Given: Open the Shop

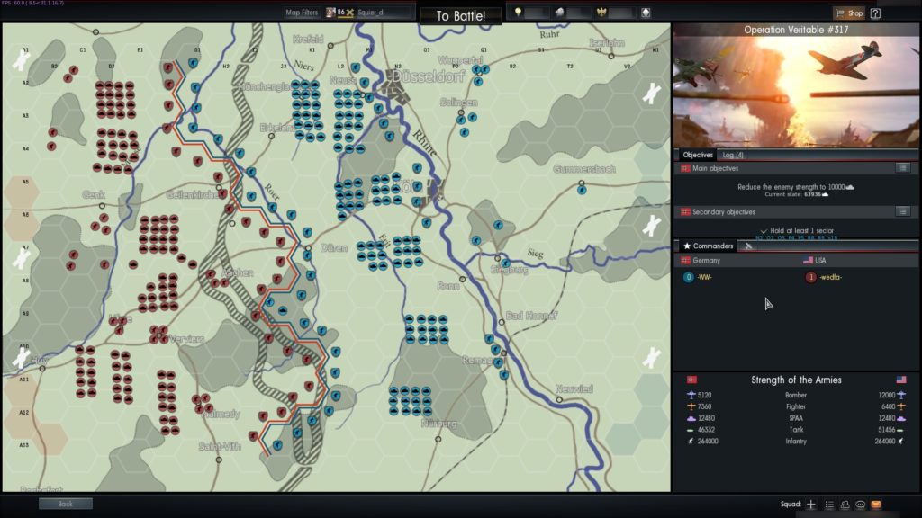Looking at the screenshot, I should coord(848,13).
